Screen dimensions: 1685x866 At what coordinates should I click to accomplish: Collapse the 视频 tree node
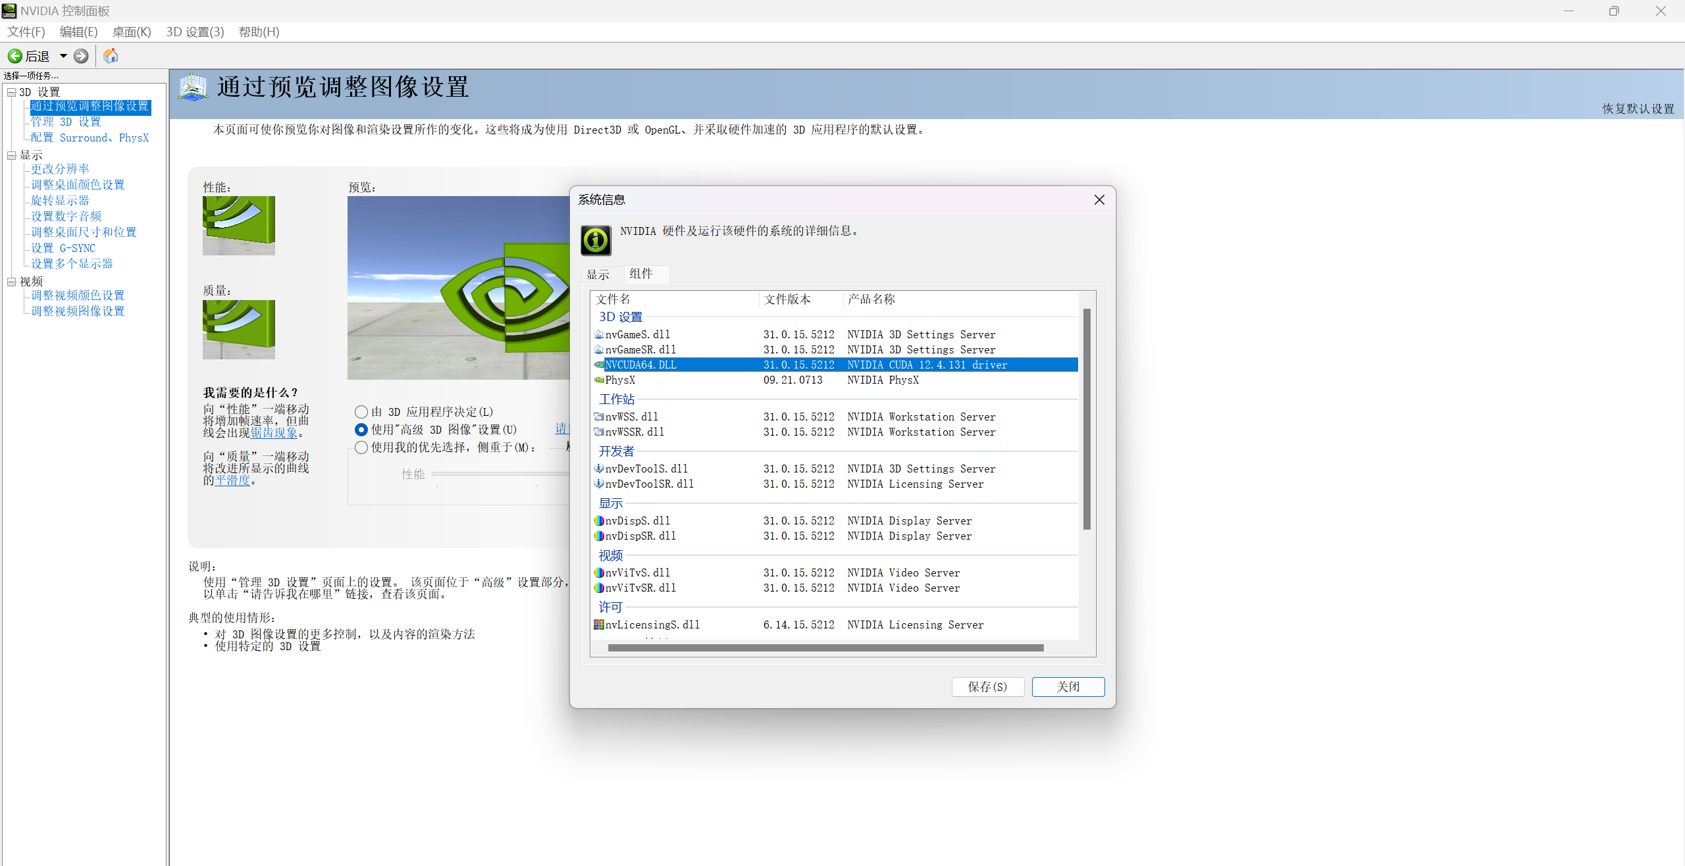point(11,282)
